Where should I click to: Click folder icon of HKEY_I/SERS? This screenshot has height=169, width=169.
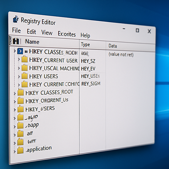click(x=20, y=109)
